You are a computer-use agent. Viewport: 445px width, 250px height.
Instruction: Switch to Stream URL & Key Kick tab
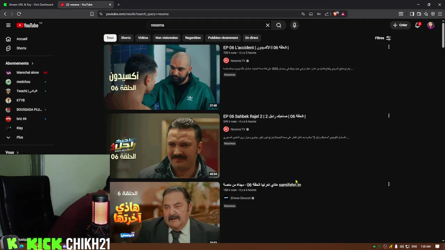(29, 5)
